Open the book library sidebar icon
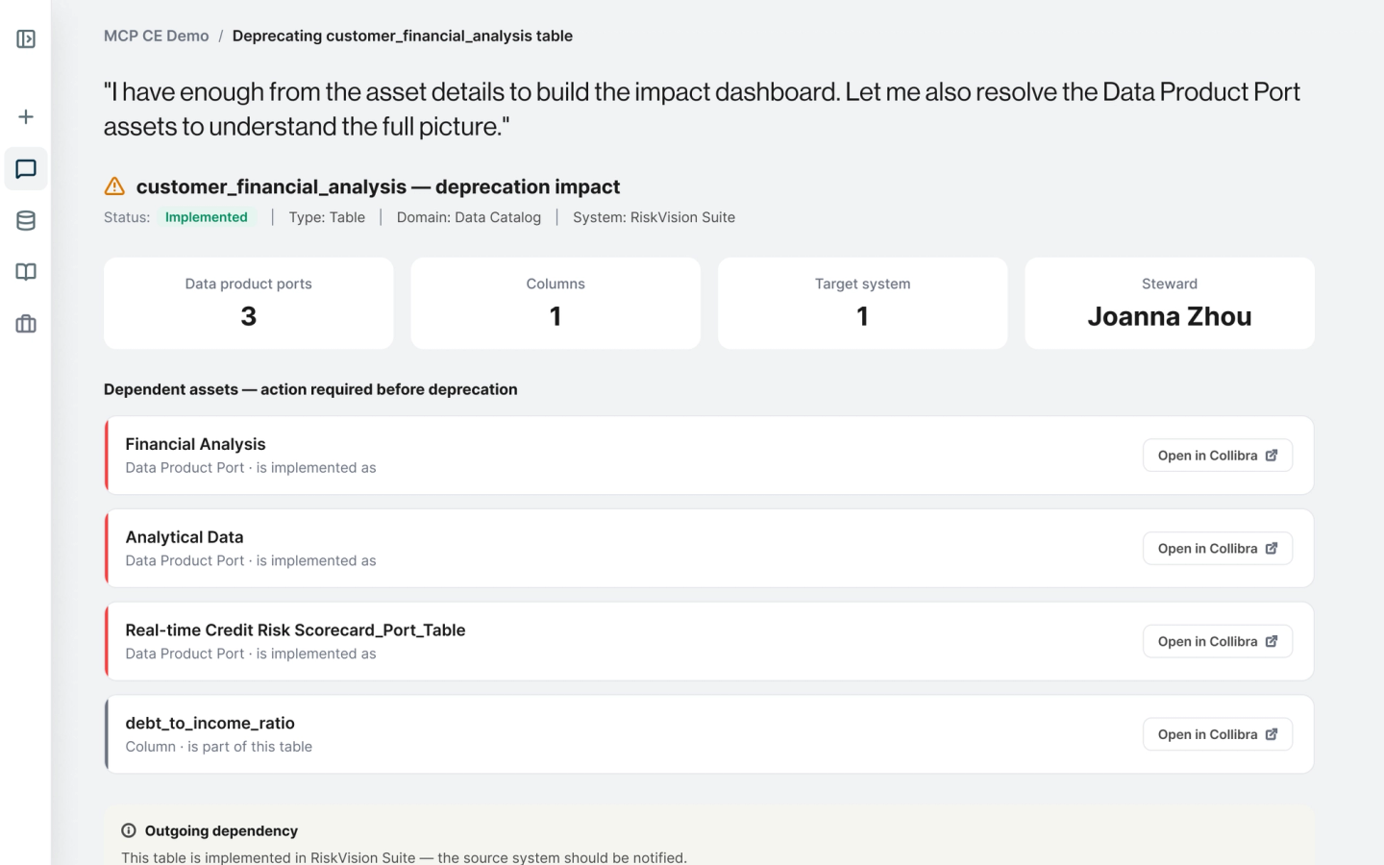The width and height of the screenshot is (1384, 865). pyautogui.click(x=26, y=272)
